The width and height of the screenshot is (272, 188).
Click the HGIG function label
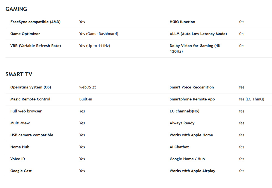click(182, 22)
